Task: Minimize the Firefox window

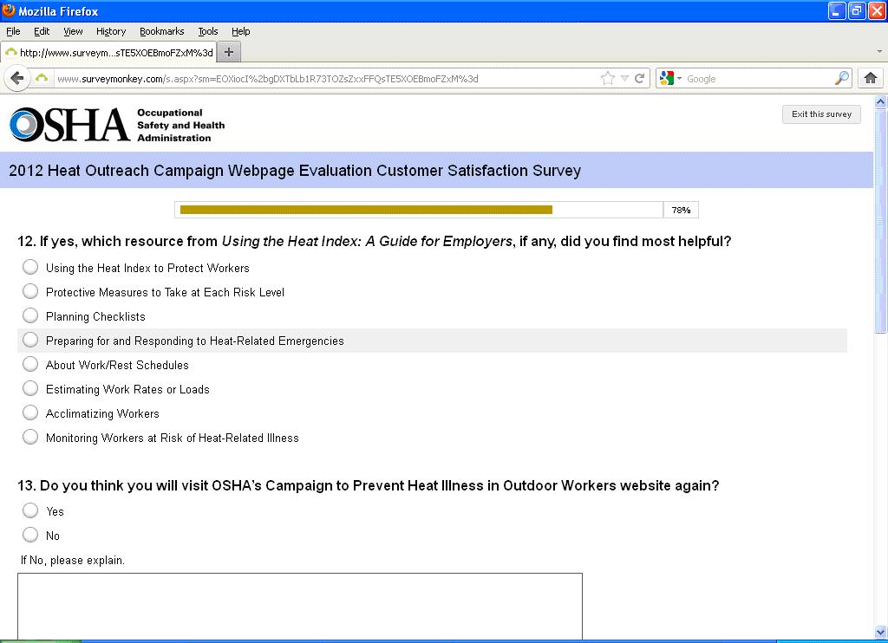Action: point(837,10)
